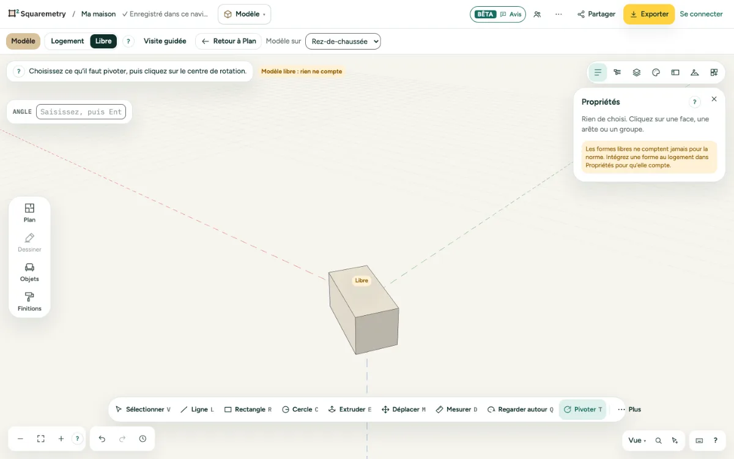Open the keyboard shortcuts icon
Image resolution: width=734 pixels, height=459 pixels.
tap(699, 440)
